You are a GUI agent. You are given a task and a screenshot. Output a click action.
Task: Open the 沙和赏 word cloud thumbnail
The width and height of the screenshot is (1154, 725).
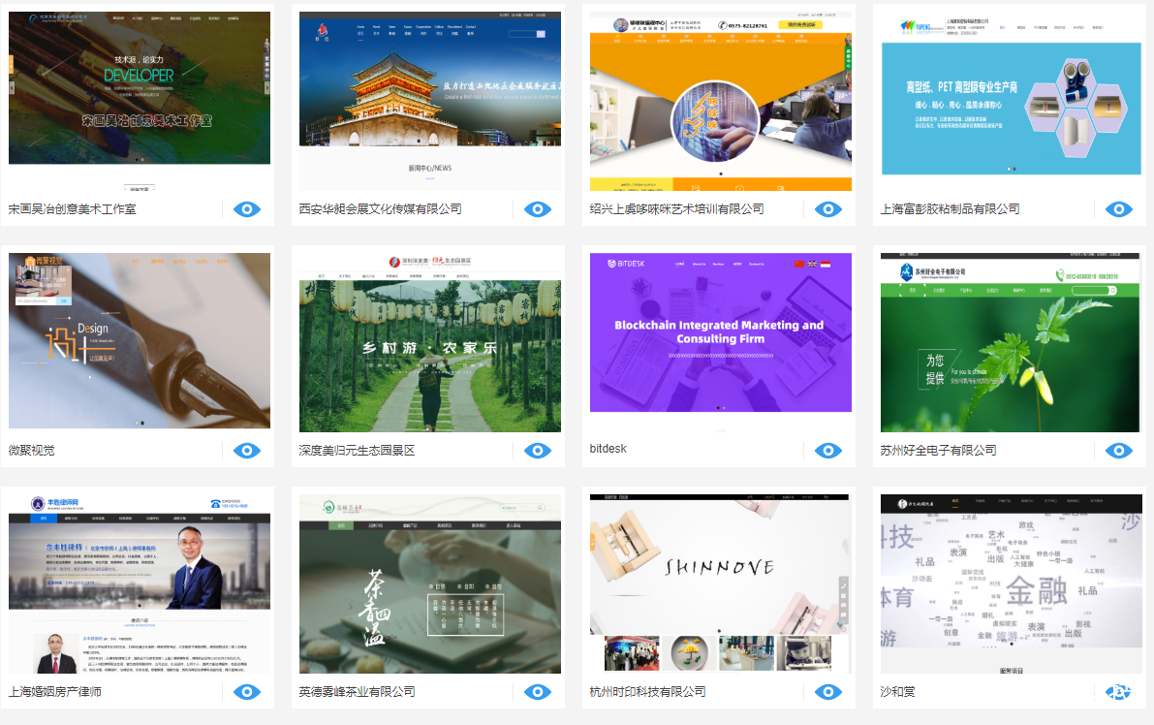(x=1012, y=583)
